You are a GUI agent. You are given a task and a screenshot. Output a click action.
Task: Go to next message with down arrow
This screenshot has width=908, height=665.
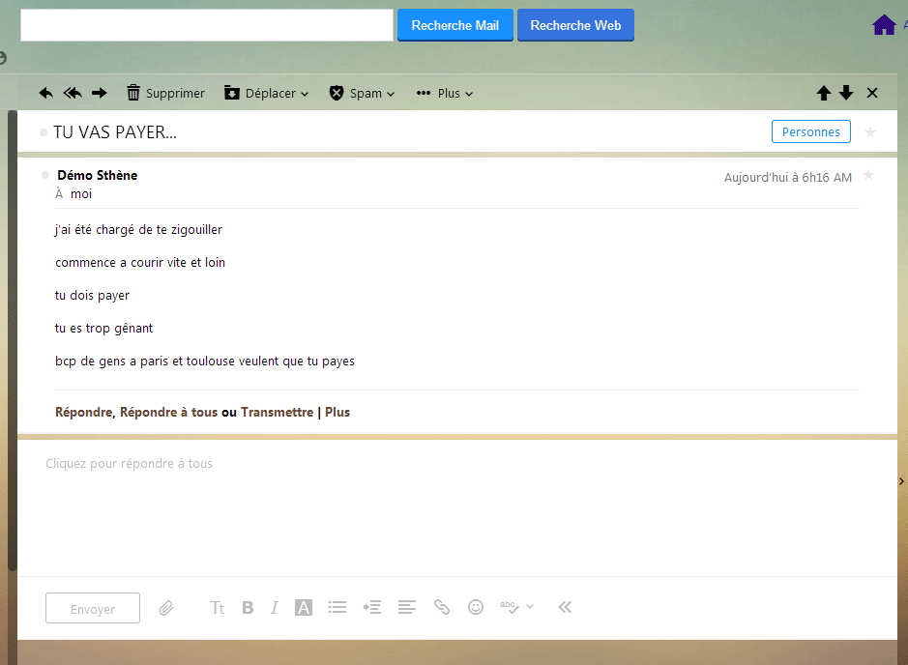click(x=846, y=94)
